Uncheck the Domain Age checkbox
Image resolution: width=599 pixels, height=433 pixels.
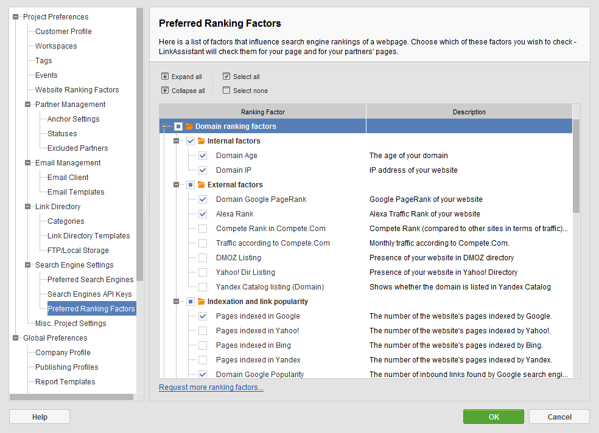point(203,156)
